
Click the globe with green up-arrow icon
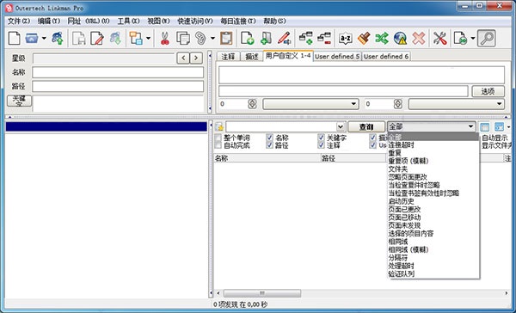pyautogui.click(x=58, y=38)
